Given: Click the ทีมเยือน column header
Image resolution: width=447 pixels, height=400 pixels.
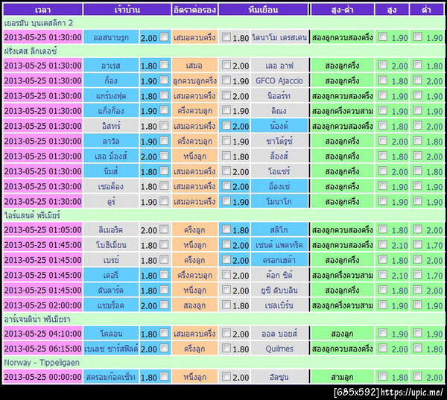Looking at the screenshot, I should (x=264, y=10).
